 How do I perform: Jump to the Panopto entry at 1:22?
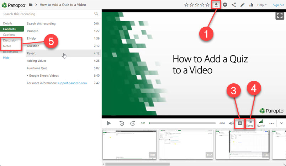[x=63, y=31]
